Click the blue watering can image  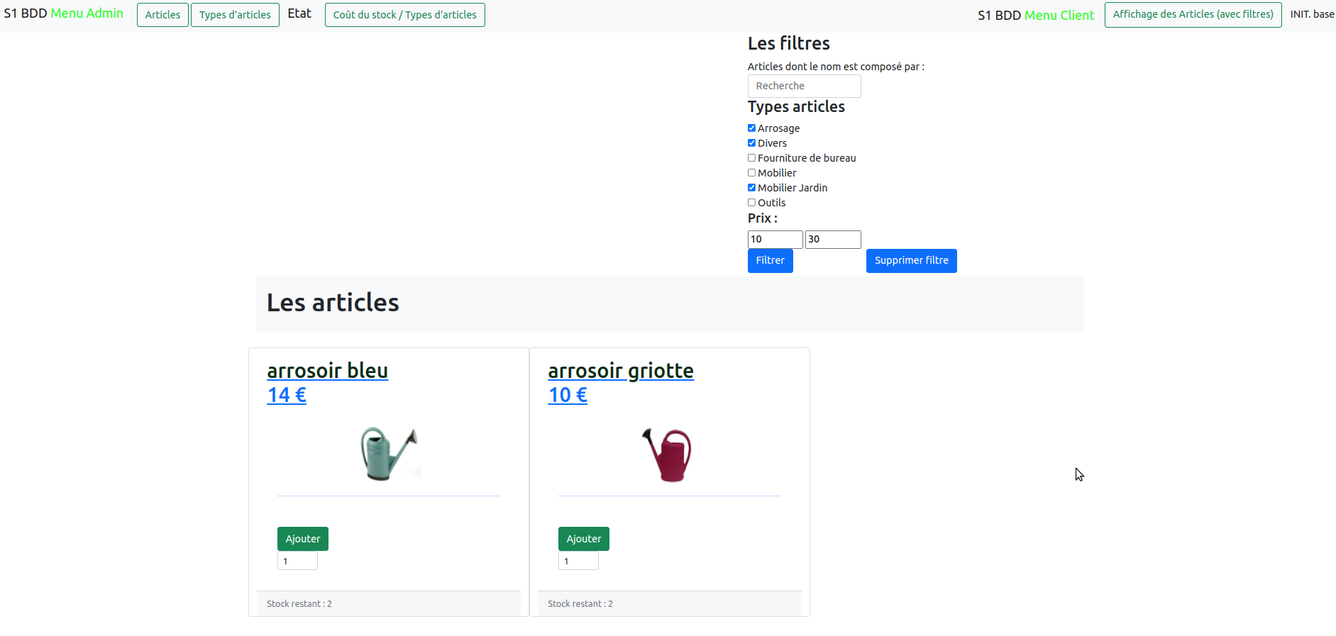389,454
